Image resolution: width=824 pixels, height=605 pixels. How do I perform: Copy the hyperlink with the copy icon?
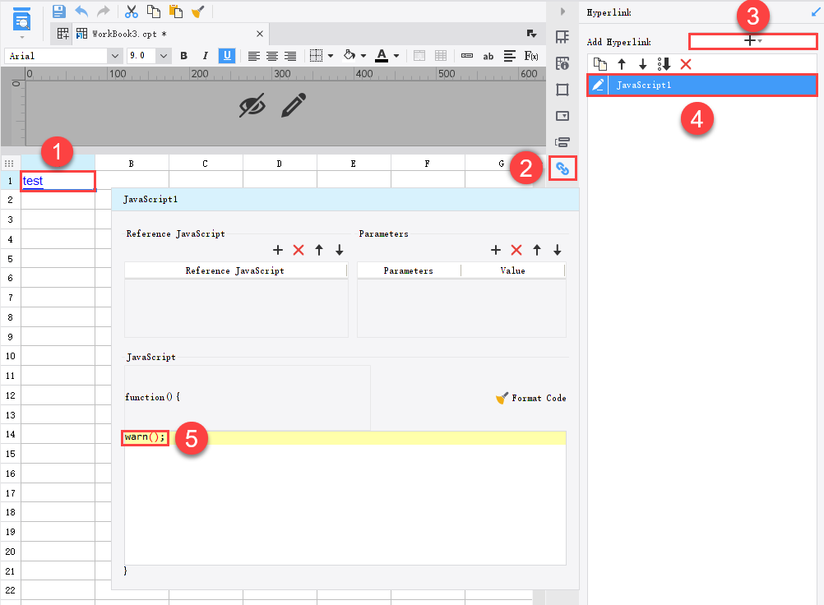coord(599,64)
